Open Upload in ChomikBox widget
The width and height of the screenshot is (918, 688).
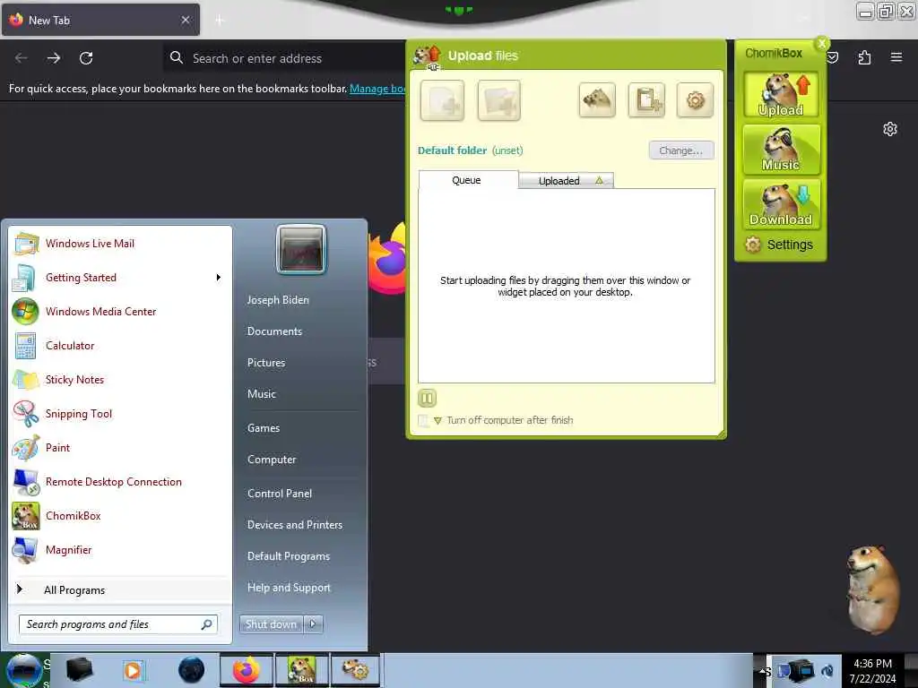tap(781, 95)
